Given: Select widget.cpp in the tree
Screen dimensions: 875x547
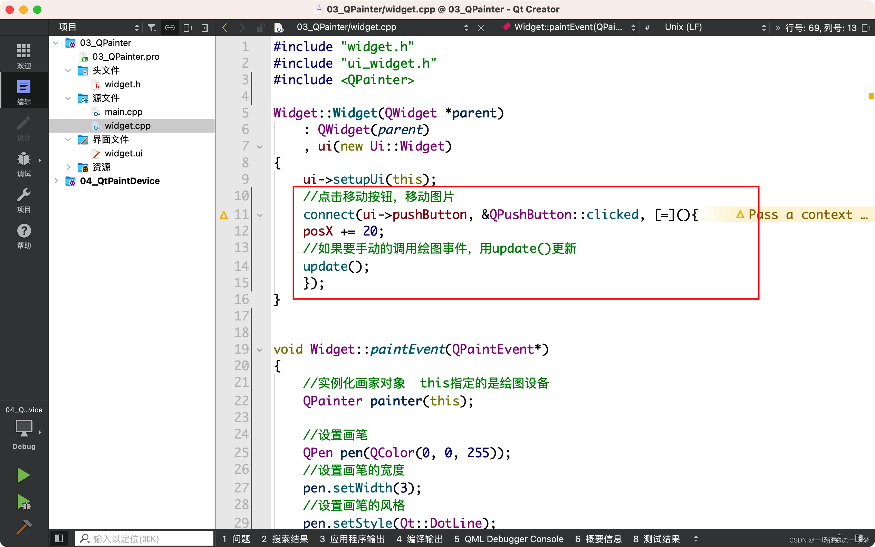Looking at the screenshot, I should click(x=132, y=126).
